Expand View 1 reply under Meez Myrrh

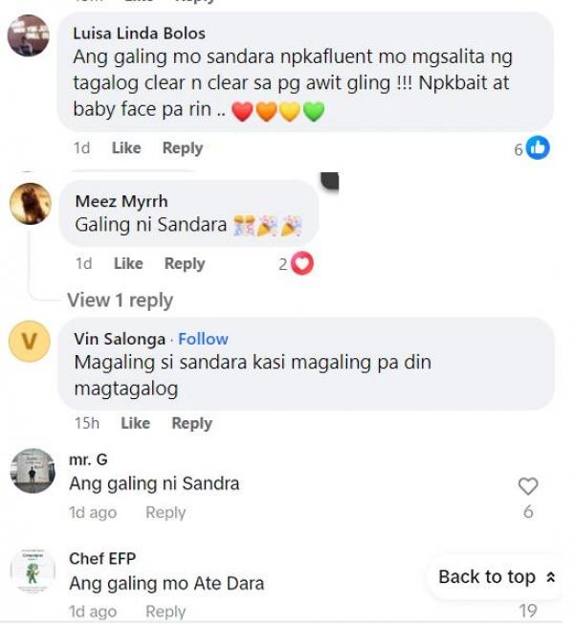pos(120,301)
